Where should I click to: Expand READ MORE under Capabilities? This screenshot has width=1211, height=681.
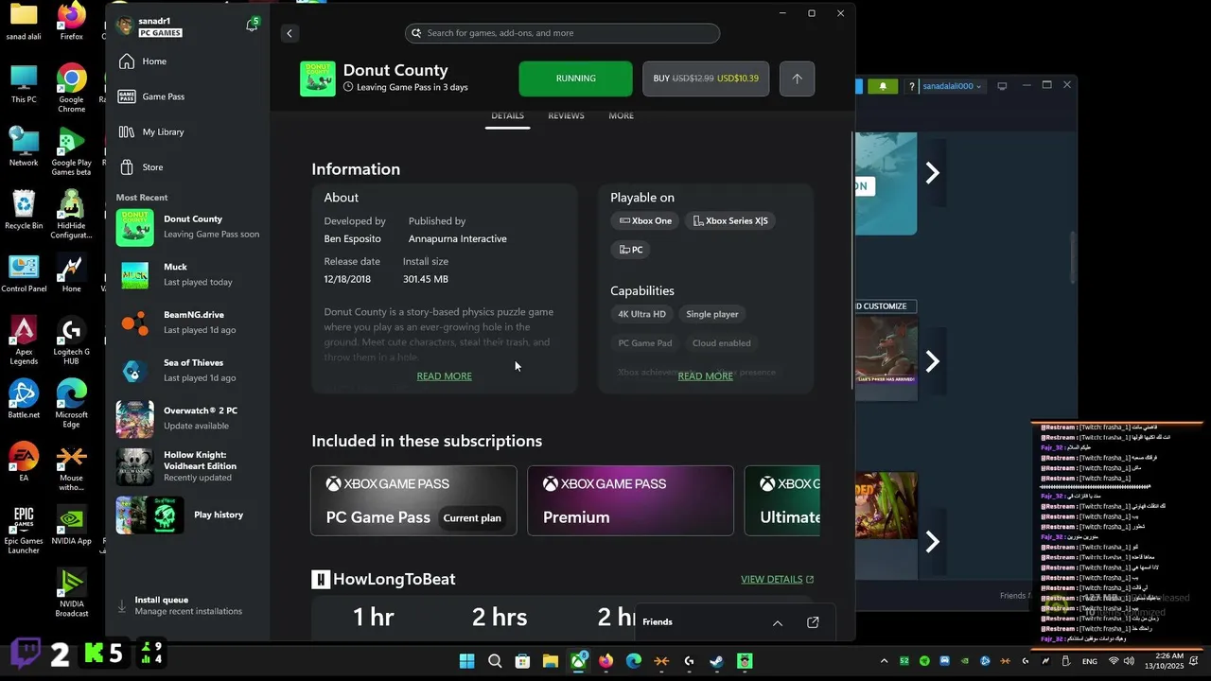click(705, 376)
